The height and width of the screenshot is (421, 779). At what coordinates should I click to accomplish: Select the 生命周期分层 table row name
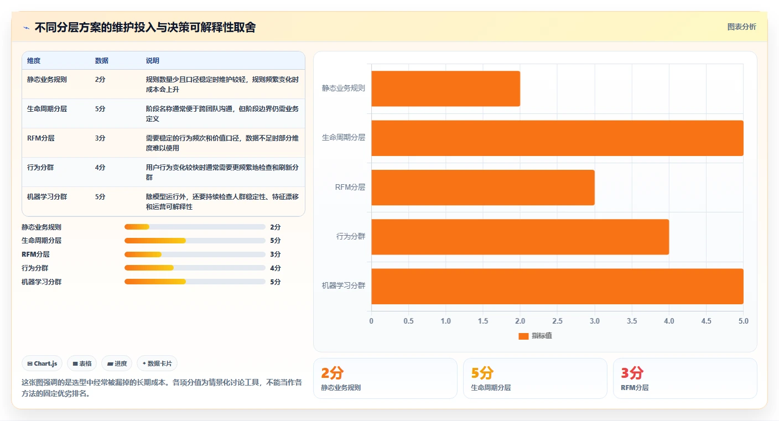coord(47,109)
